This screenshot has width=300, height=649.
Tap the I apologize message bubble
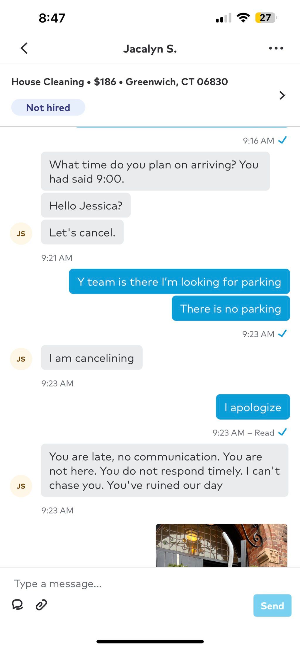pyautogui.click(x=253, y=407)
